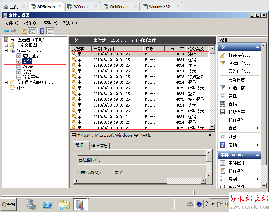Screen dimensions: 269x212
Task: Select the 系统 log in tree
Action: point(27,72)
